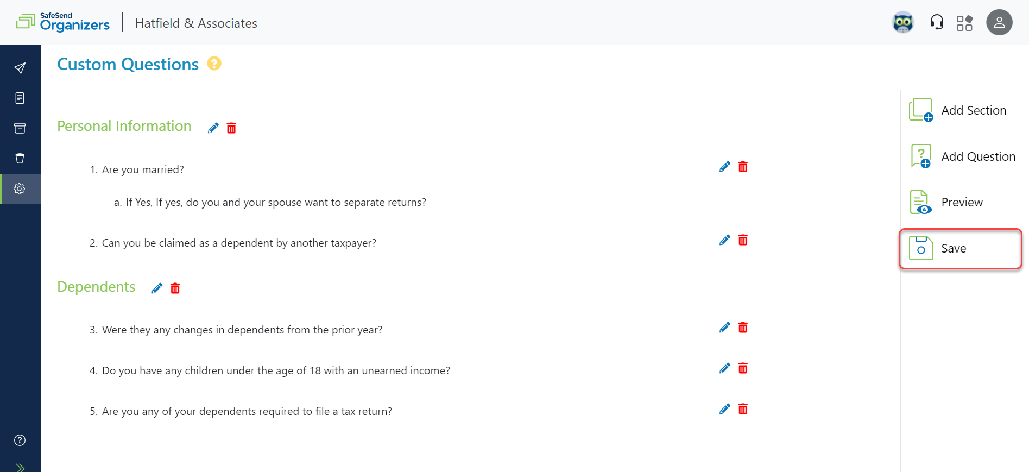Delete the Dependents section
1029x472 pixels.
(x=175, y=288)
